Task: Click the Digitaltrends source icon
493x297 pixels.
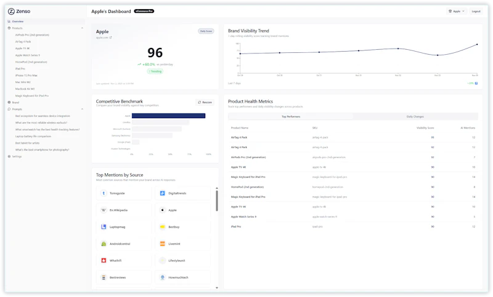Action: click(163, 193)
